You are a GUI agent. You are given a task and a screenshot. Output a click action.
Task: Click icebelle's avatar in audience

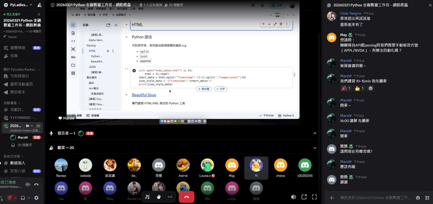[85, 165]
